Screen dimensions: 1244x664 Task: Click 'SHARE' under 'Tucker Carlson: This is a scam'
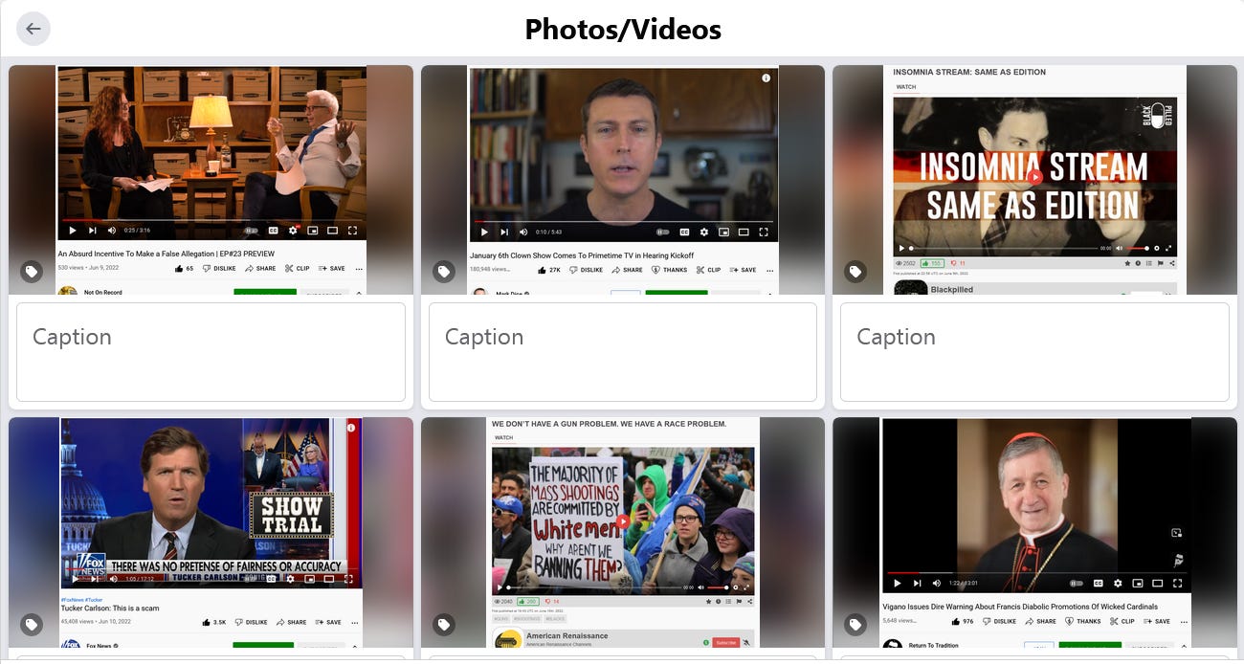291,622
